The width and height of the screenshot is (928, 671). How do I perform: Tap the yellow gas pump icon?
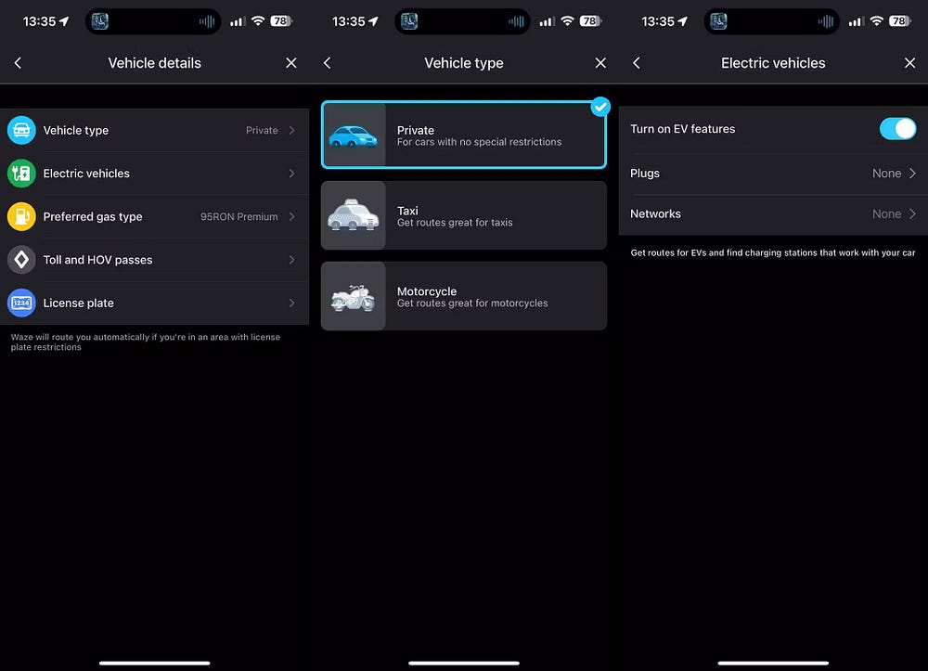tap(21, 216)
